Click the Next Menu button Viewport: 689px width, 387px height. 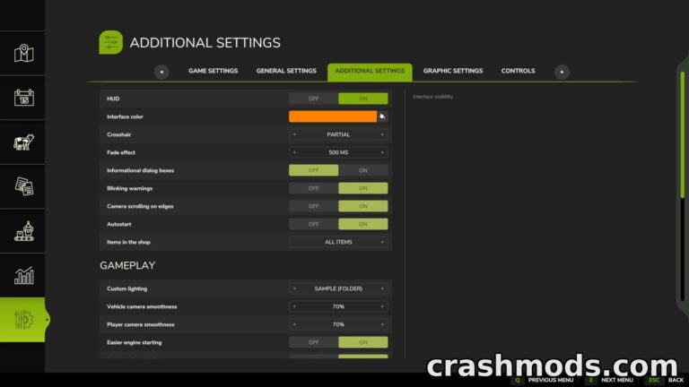610,380
